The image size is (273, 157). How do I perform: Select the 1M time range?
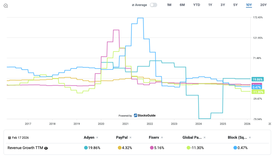click(169, 5)
